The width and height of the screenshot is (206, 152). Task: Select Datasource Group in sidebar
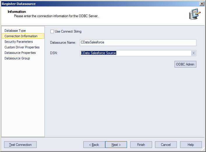(17, 58)
